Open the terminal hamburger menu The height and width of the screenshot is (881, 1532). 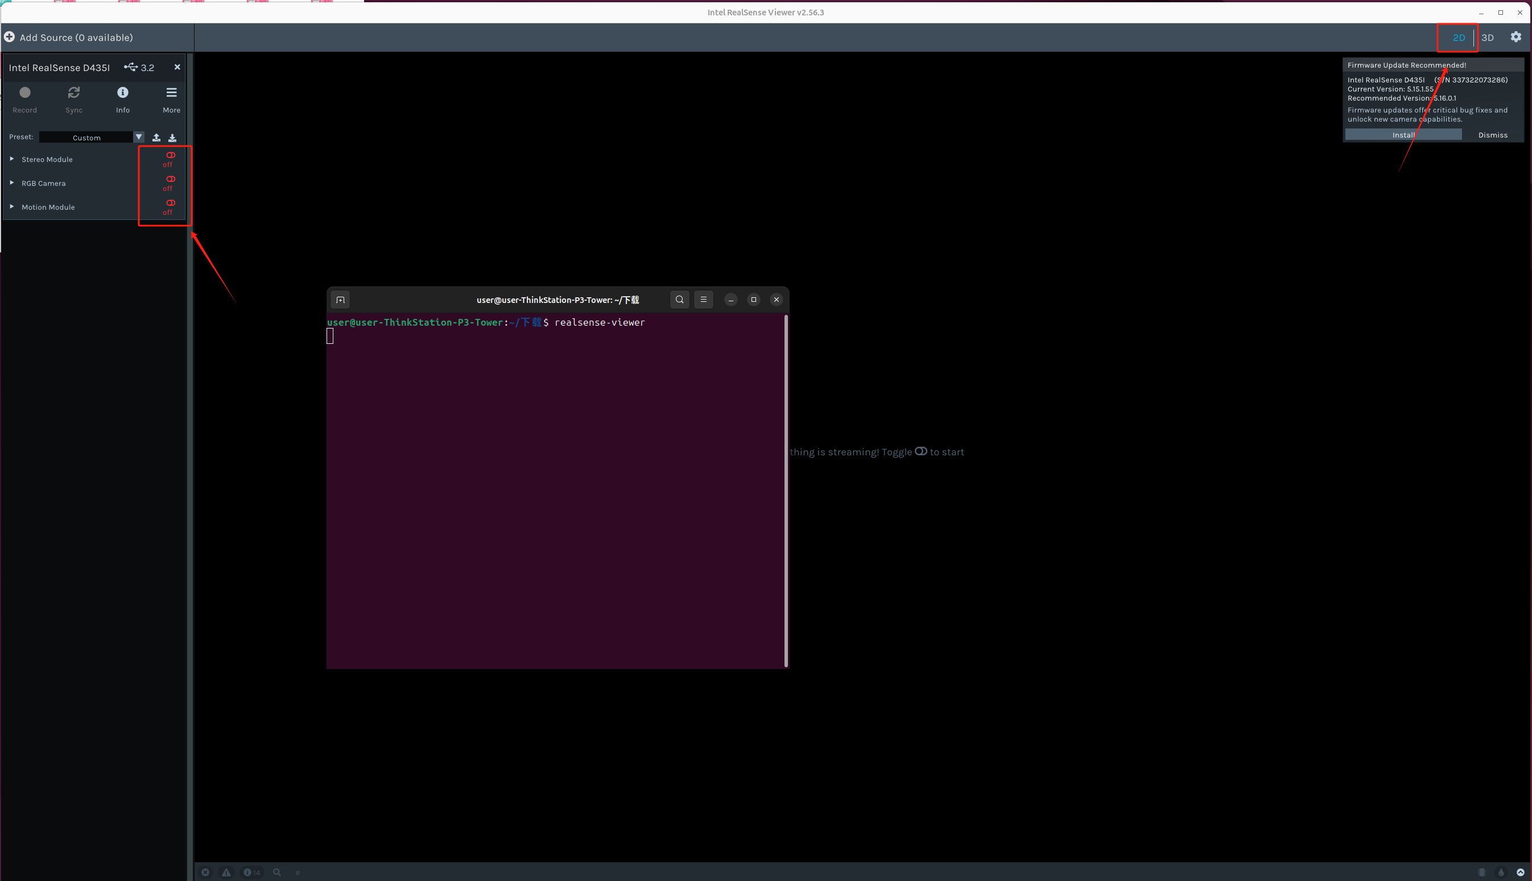coord(703,300)
